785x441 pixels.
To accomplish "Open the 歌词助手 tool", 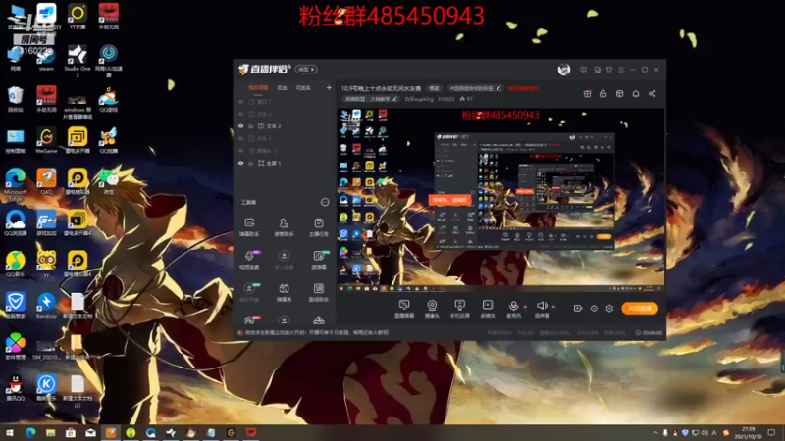I will click(x=318, y=292).
